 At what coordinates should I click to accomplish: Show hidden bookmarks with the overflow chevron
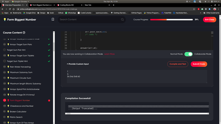tap(201, 13)
